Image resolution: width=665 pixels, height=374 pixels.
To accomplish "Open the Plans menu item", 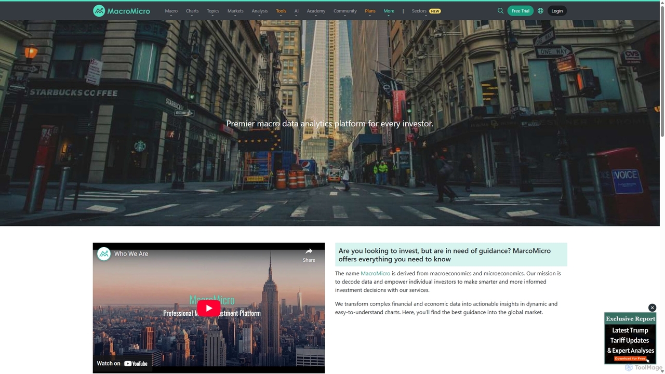I will click(370, 11).
